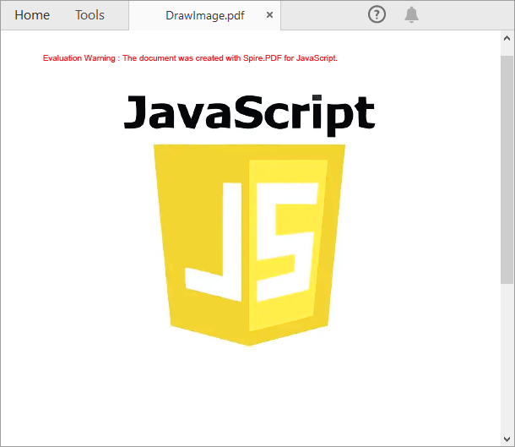515x447 pixels.
Task: Open the notifications bell
Action: pyautogui.click(x=411, y=14)
